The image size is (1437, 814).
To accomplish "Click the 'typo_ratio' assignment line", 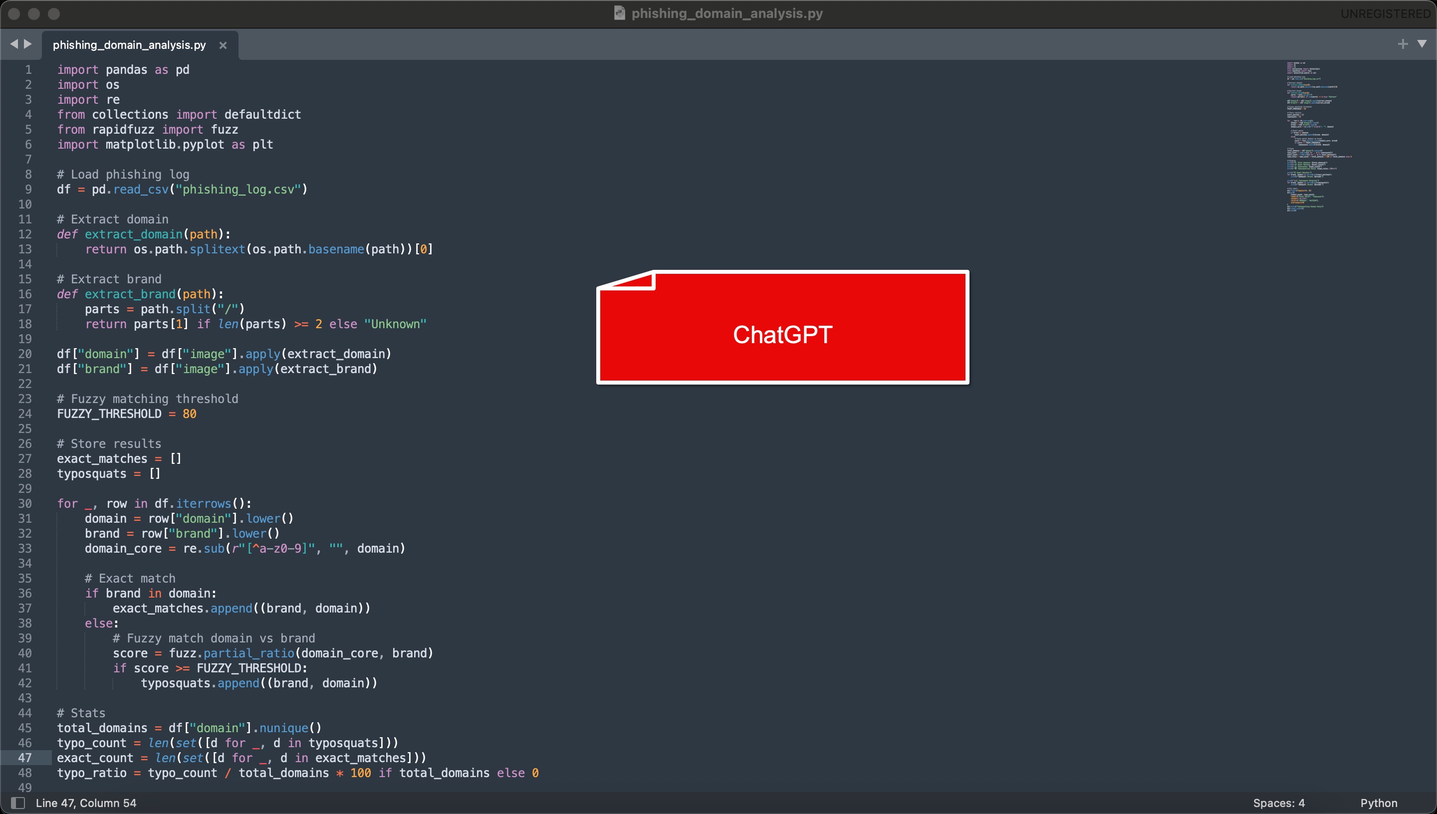I will 297,773.
